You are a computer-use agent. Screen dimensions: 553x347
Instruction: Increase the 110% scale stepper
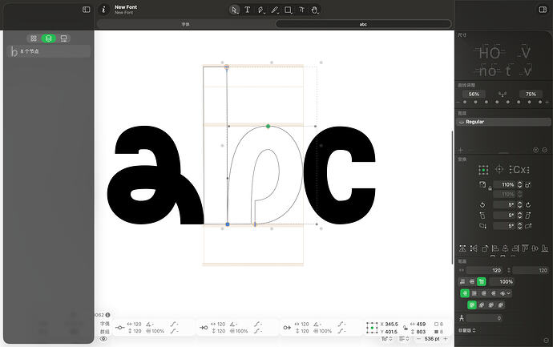520,183
